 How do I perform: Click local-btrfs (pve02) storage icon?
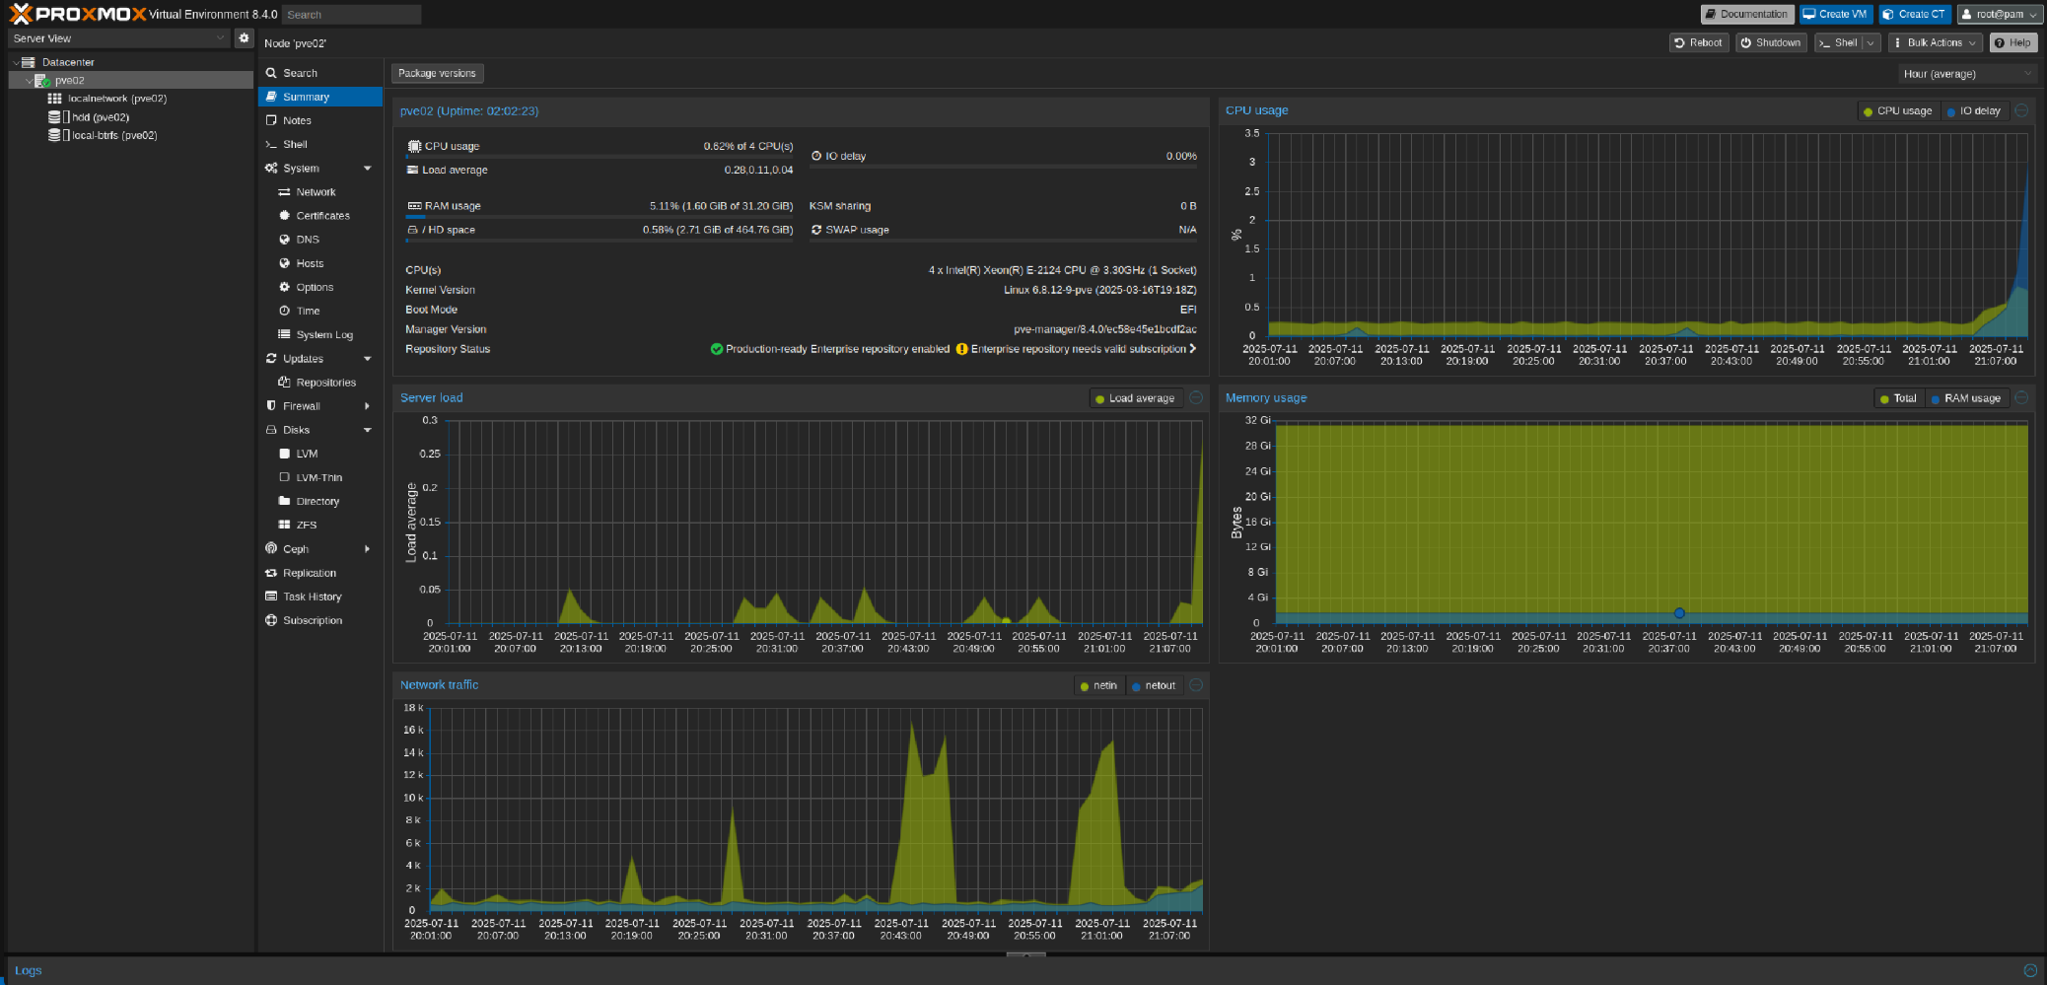pyautogui.click(x=54, y=135)
